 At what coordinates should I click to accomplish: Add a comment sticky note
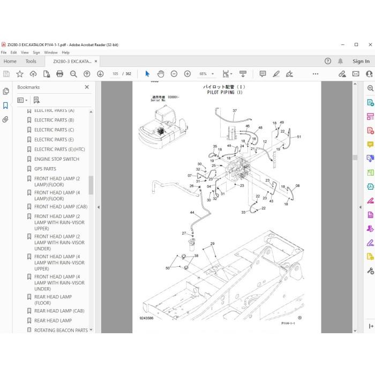click(x=262, y=74)
